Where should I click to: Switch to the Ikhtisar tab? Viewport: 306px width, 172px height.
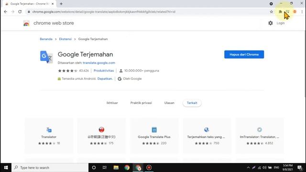pyautogui.click(x=112, y=103)
